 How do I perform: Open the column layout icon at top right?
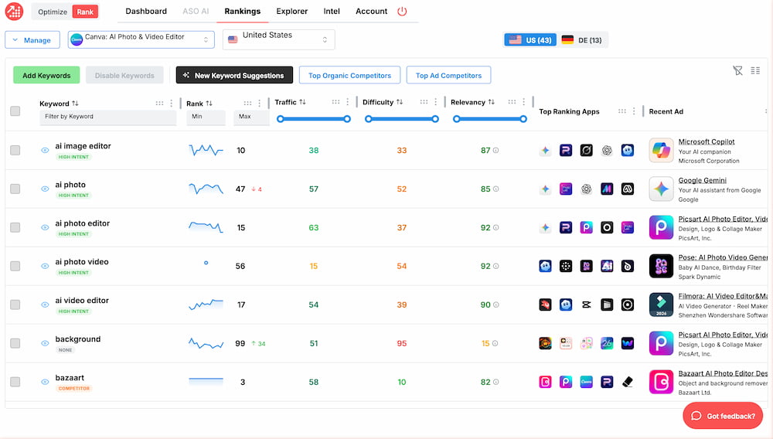tap(755, 71)
